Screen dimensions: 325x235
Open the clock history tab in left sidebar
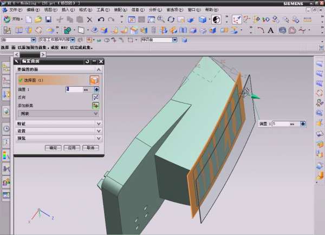click(x=6, y=129)
